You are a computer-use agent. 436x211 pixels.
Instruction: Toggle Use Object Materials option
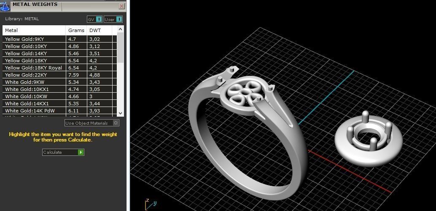(x=92, y=123)
